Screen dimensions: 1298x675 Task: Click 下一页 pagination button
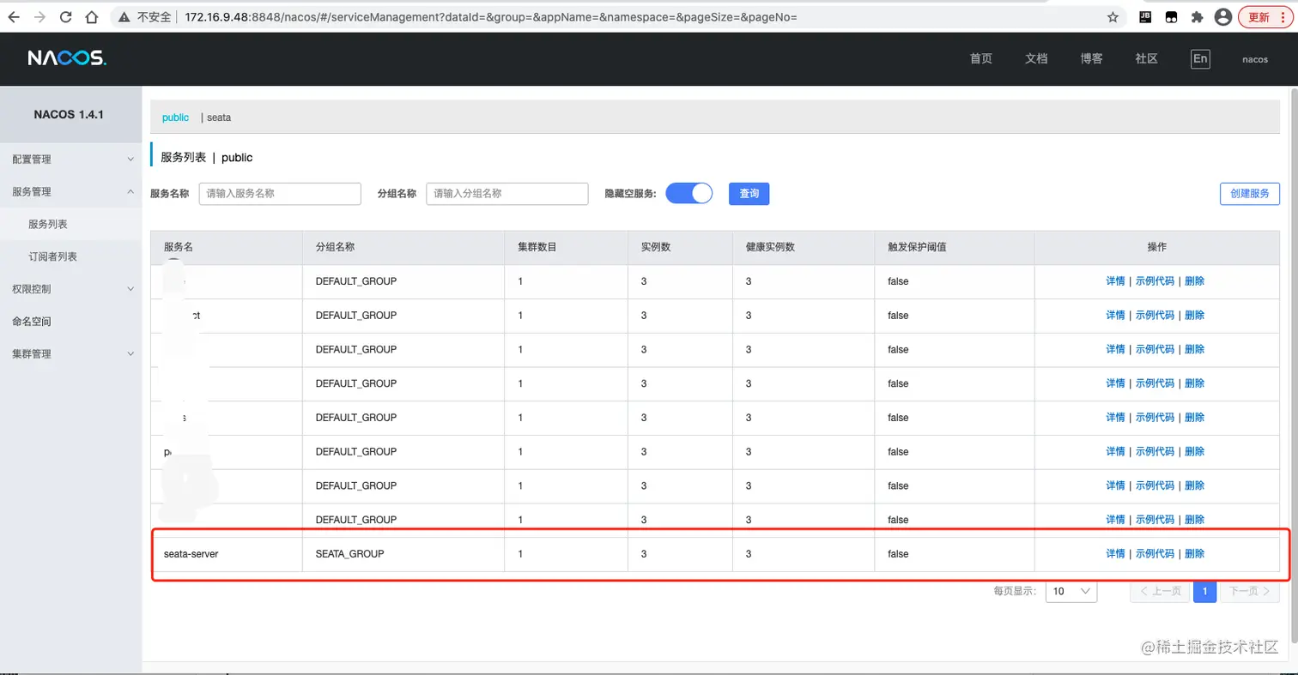(x=1250, y=591)
